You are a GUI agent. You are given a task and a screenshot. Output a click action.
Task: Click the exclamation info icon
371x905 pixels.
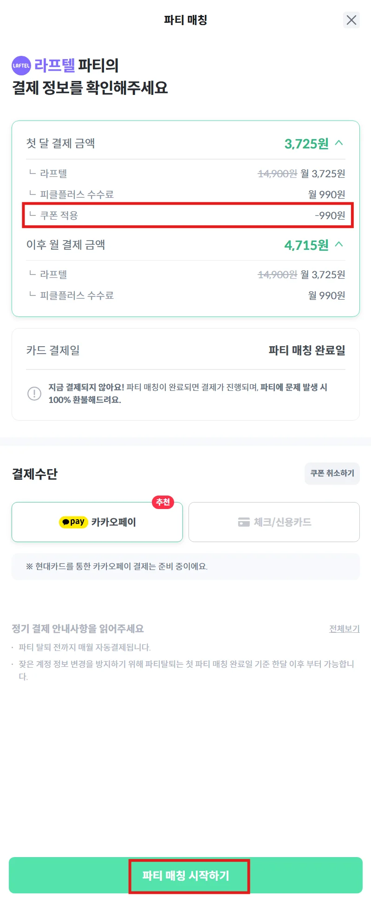[x=34, y=394]
